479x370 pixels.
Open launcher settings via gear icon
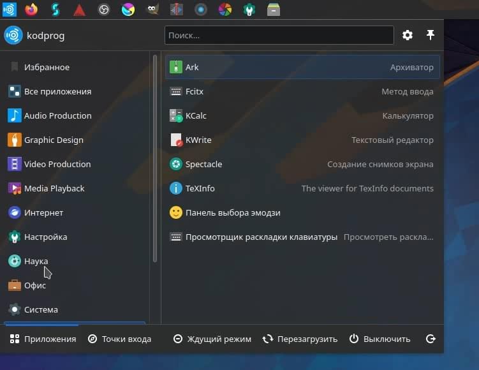point(407,35)
